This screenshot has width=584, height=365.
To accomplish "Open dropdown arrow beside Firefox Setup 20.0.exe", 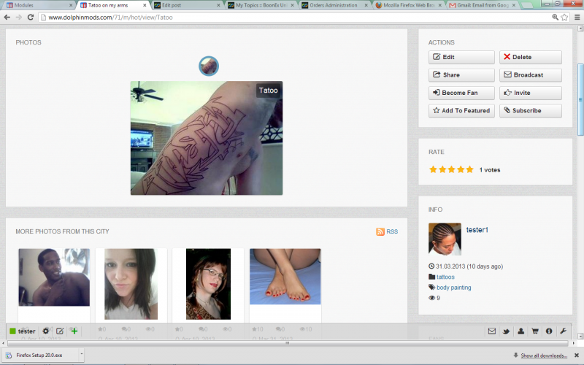I will point(81,355).
